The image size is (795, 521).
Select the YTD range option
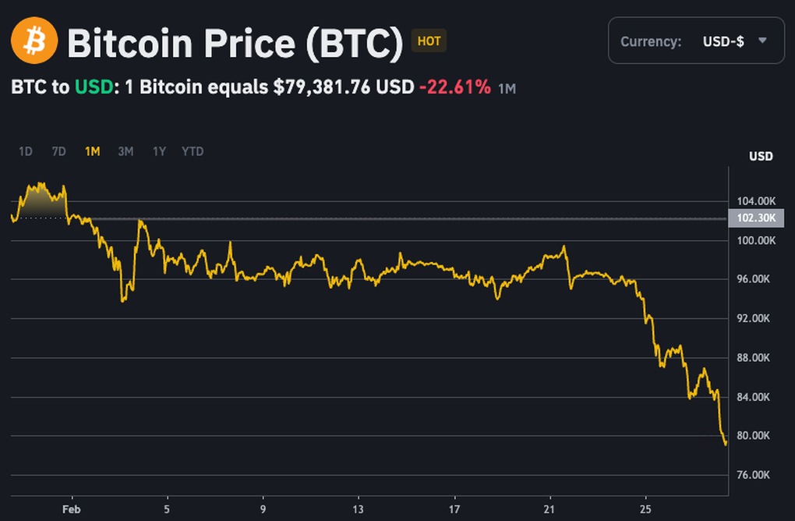coord(193,151)
